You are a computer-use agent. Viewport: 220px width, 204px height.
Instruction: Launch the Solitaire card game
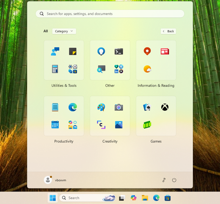pyautogui.click(x=147, y=107)
